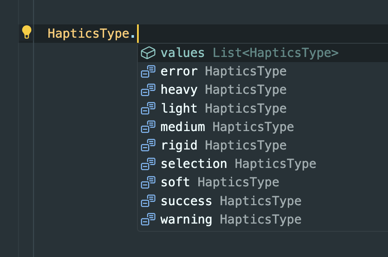
Task: Choose the warning completion suggestion
Action: click(x=263, y=219)
